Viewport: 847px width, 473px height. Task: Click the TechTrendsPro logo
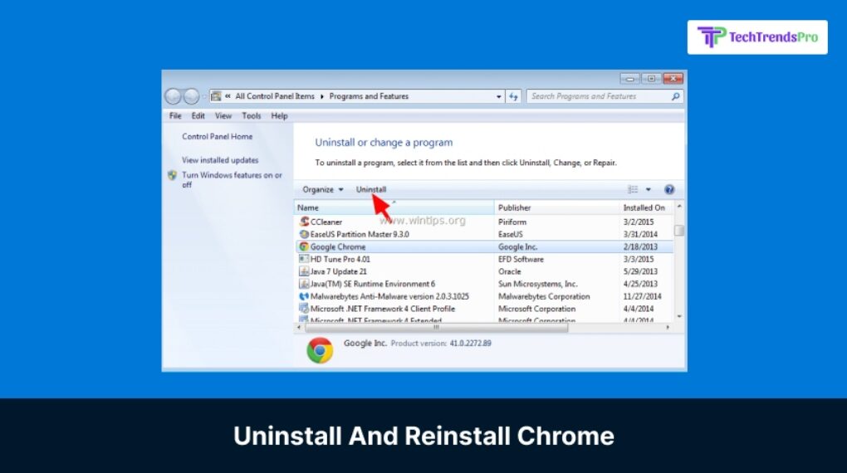757,37
